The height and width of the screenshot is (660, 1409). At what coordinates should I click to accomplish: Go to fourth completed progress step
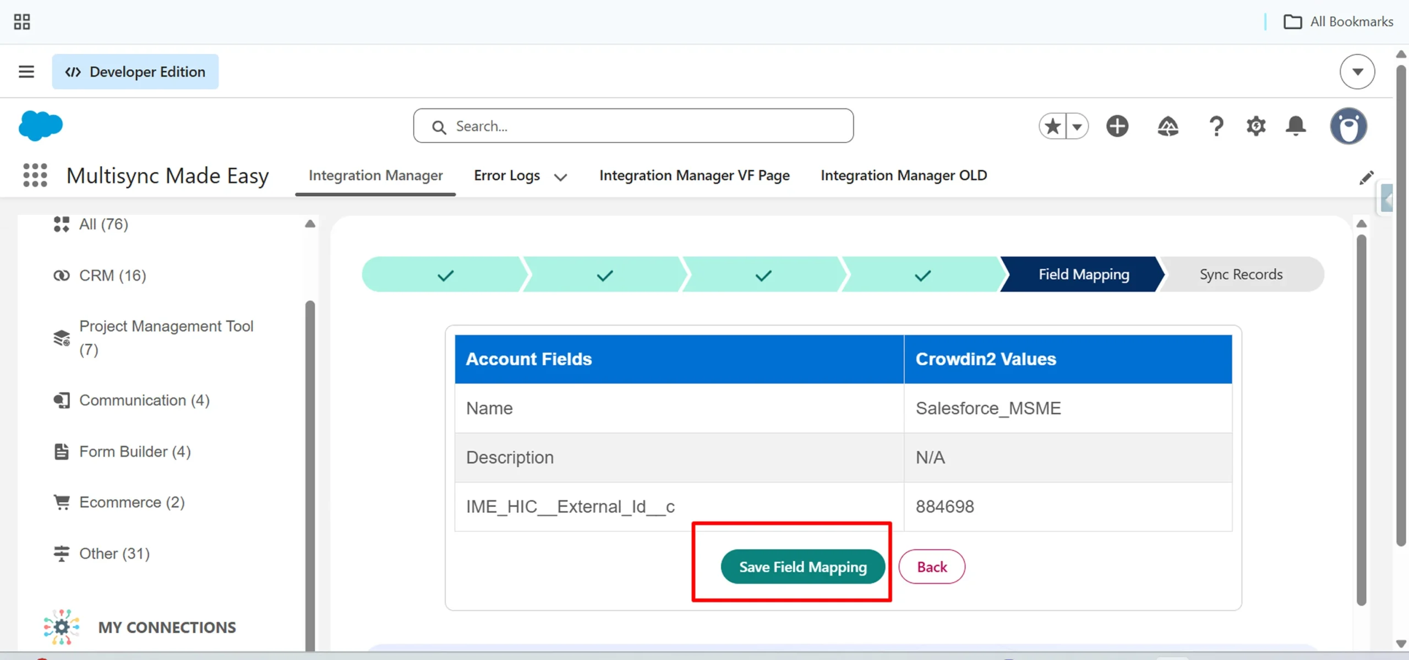(922, 274)
